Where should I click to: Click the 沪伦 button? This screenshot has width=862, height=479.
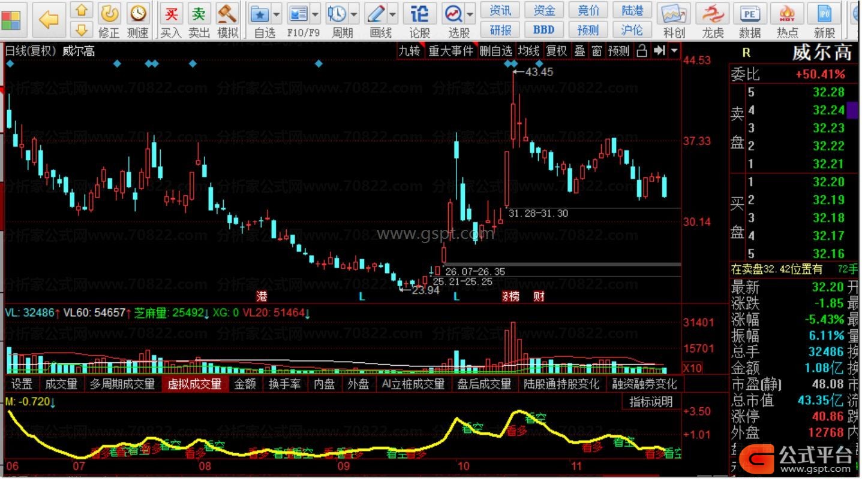point(632,30)
